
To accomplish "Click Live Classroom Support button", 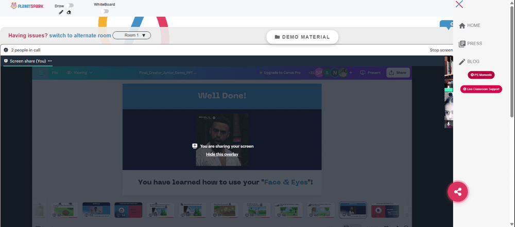I will click(x=481, y=89).
